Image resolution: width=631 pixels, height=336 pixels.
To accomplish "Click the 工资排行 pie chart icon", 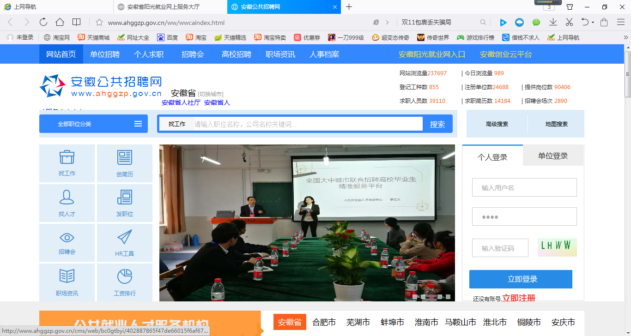I will pyautogui.click(x=125, y=277).
